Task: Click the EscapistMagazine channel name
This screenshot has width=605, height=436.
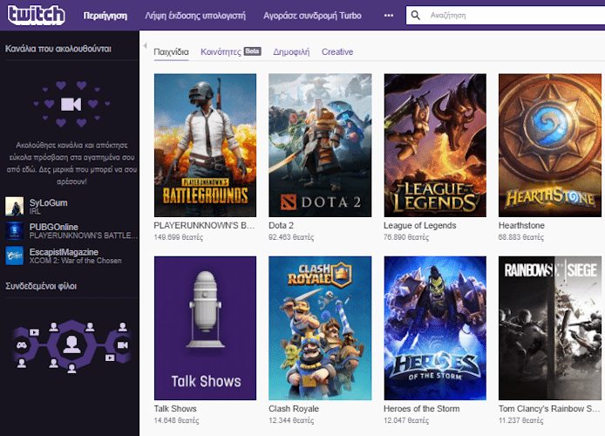Action: [64, 252]
